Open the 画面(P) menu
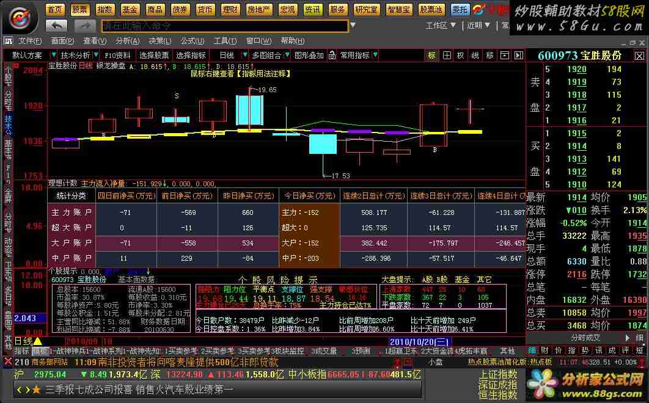 (62, 40)
